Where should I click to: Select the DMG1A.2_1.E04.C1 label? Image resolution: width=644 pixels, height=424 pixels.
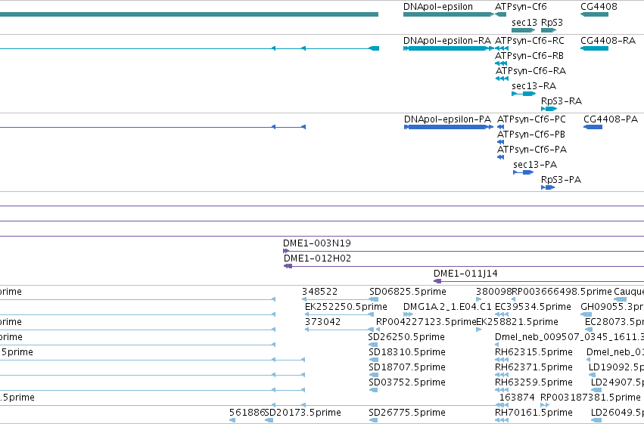point(447,307)
